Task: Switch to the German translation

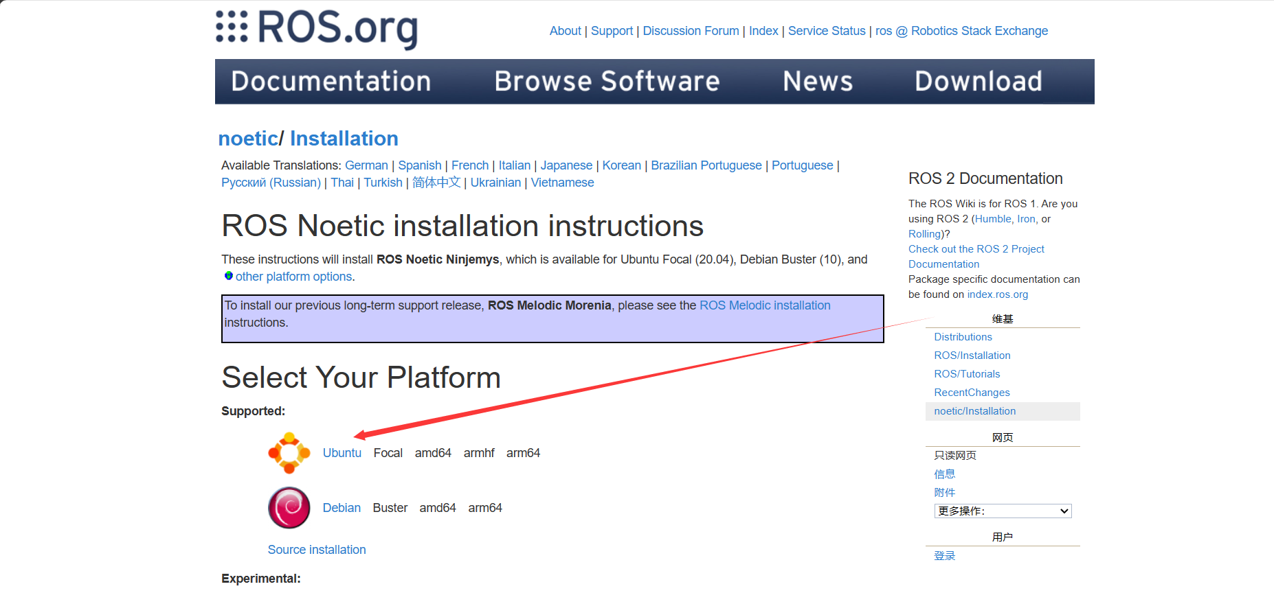Action: click(366, 165)
